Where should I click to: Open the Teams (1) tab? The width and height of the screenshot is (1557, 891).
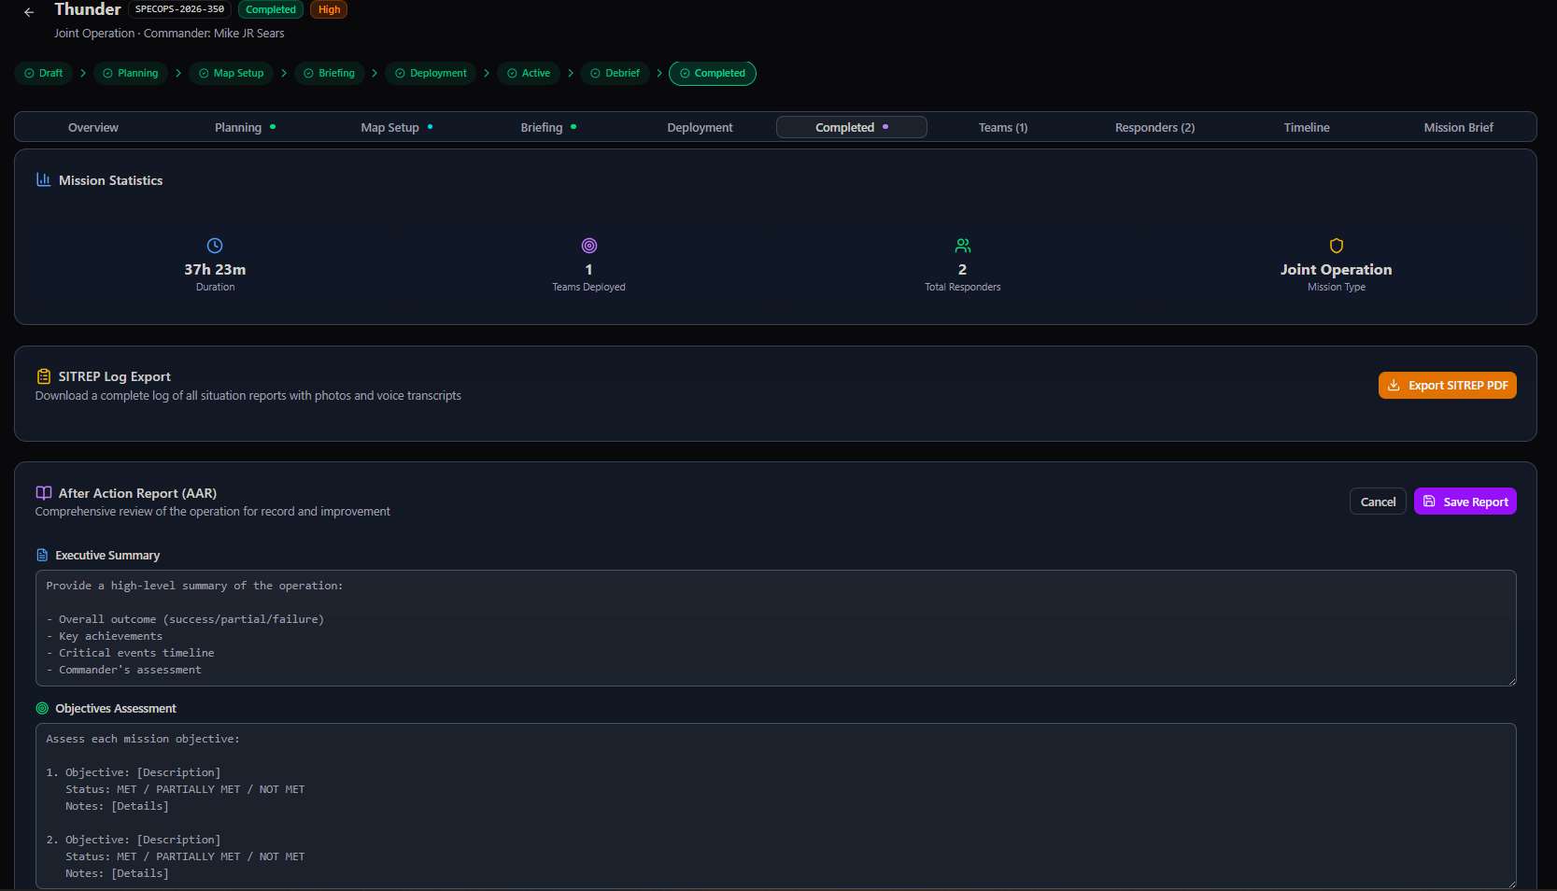click(1003, 127)
